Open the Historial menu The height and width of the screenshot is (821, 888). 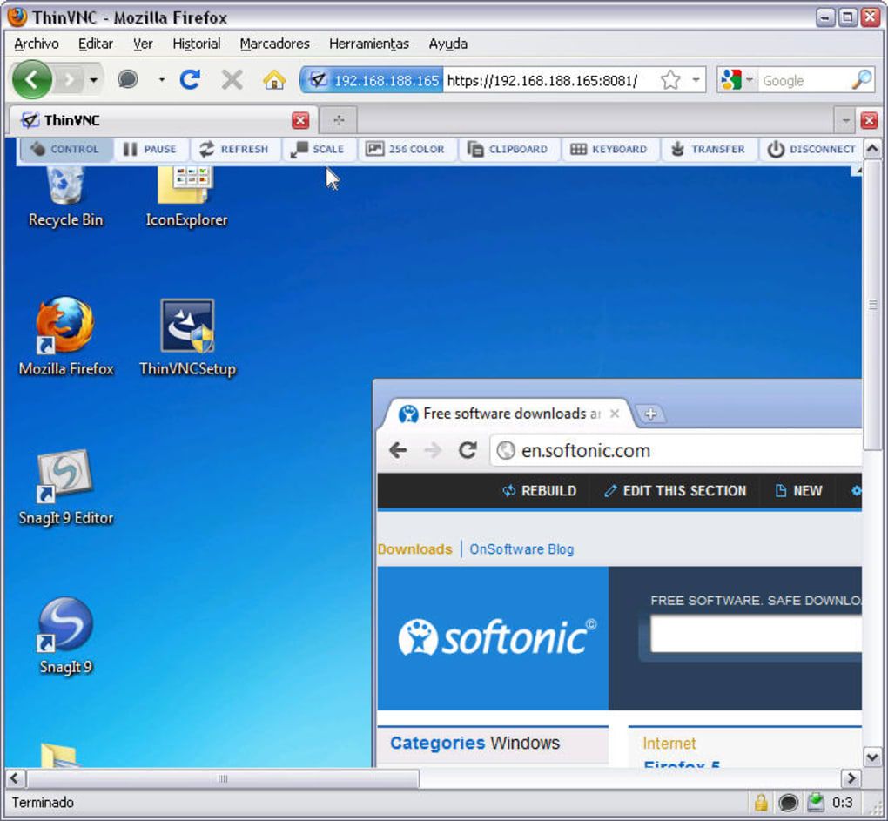tap(197, 44)
